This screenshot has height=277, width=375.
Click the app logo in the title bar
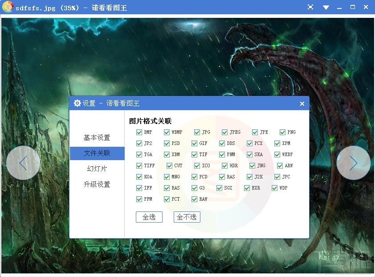[x=8, y=7]
